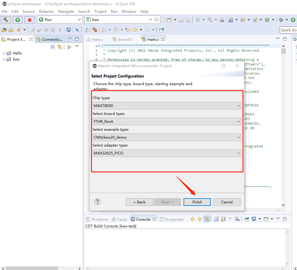The width and height of the screenshot is (297, 270).
Task: Click the open folder icon in second toolbar
Action: (11, 30)
